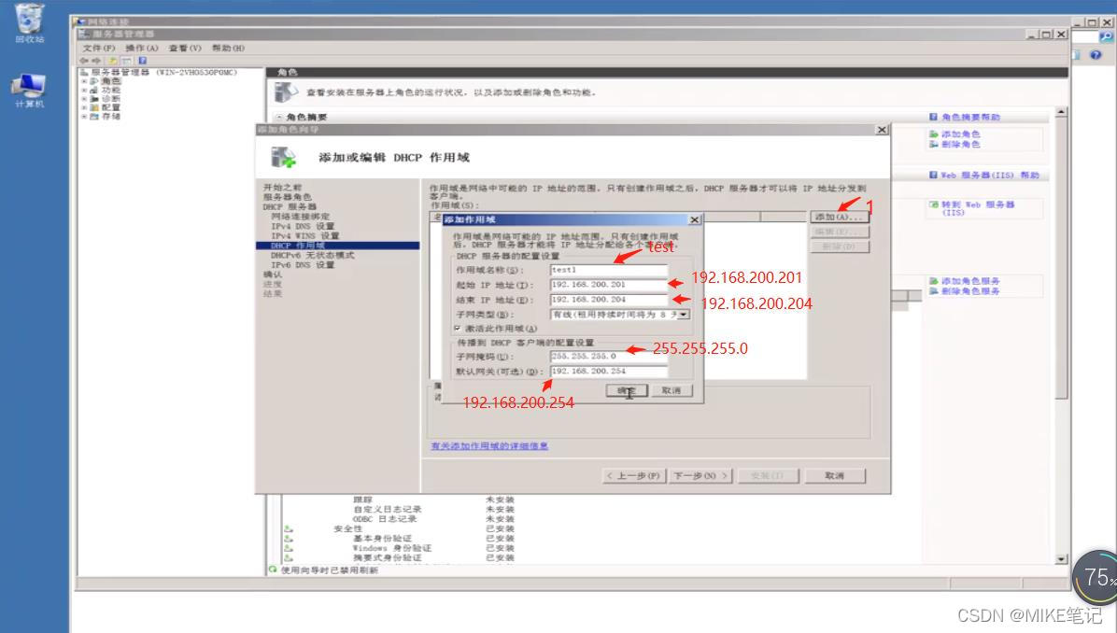The width and height of the screenshot is (1117, 633).
Task: Toggle 激活此作用域 (Activate this scope) checkbox
Action: click(458, 329)
